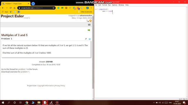
Task: Open Windows taskbar search
Action: [9, 102]
